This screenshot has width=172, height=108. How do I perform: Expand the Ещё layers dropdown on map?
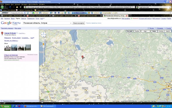coord(145,31)
